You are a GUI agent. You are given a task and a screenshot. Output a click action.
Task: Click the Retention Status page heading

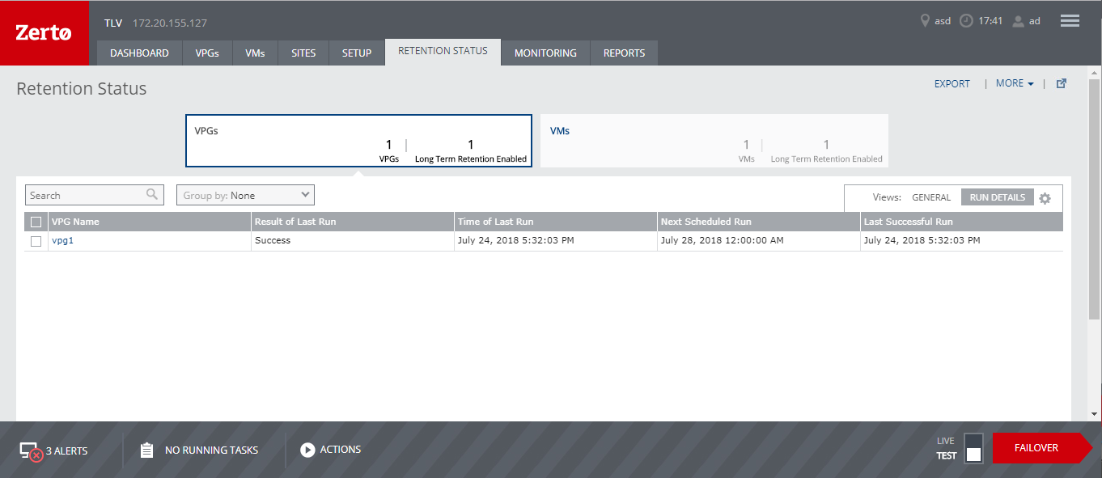(x=82, y=89)
